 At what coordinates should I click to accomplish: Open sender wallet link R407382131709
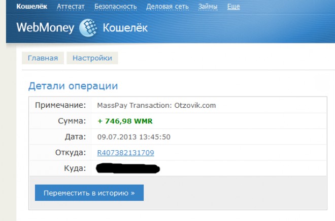tap(126, 153)
